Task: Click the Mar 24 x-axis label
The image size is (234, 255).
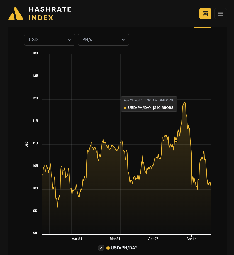Action: click(x=77, y=239)
